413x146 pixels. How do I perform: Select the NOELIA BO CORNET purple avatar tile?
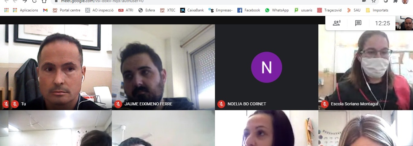[x=266, y=67]
